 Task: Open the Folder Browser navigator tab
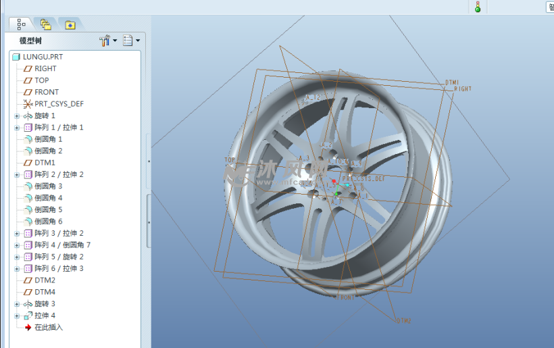[x=45, y=24]
